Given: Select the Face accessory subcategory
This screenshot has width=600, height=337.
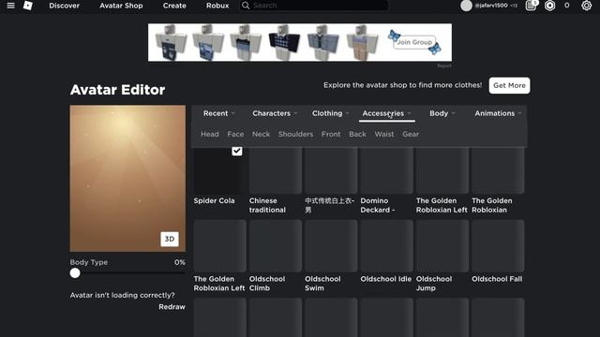Looking at the screenshot, I should tap(235, 134).
